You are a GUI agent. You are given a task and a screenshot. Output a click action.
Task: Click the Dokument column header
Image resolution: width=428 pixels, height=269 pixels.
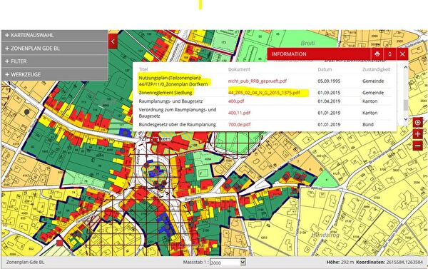(239, 69)
